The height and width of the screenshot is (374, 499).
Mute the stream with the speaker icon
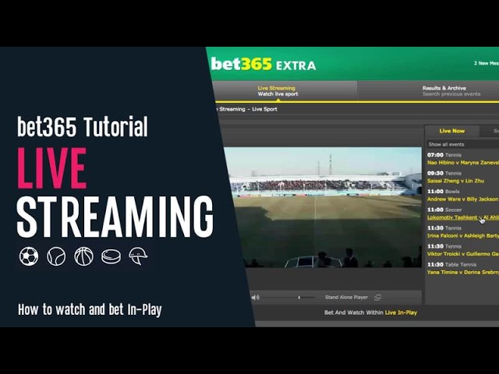pyautogui.click(x=255, y=298)
